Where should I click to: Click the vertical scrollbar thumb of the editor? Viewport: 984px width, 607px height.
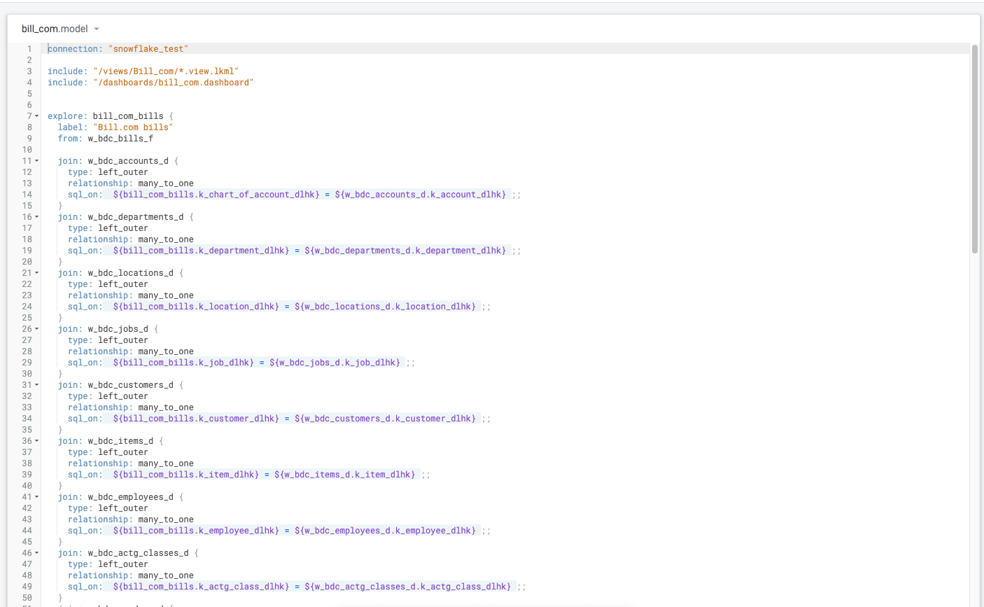975,147
